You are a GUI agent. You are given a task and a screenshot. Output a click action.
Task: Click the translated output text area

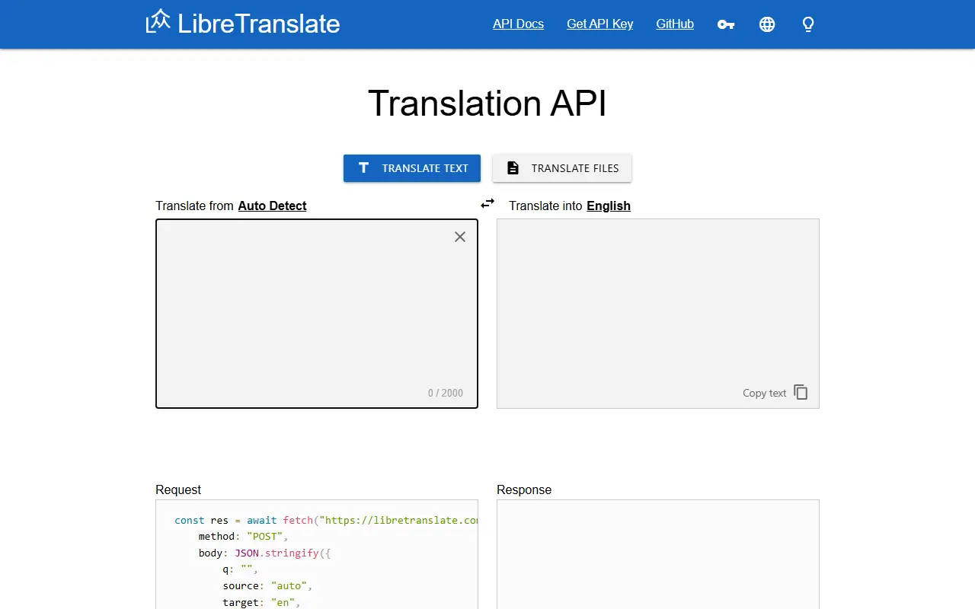(x=658, y=314)
